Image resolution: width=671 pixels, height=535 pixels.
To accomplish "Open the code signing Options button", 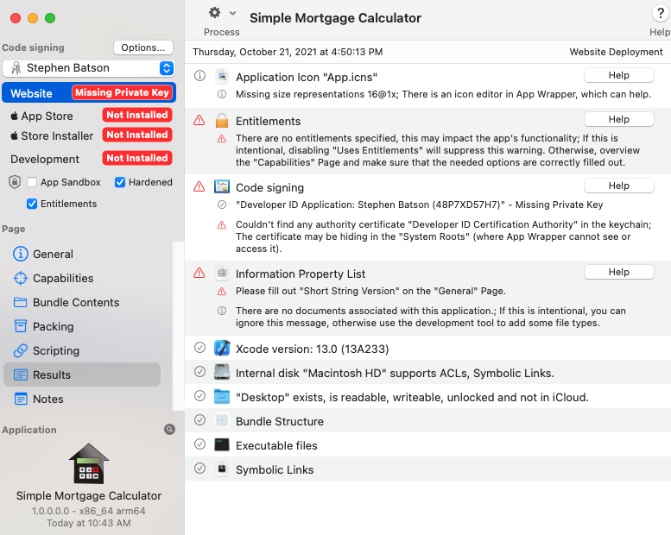I will (143, 47).
